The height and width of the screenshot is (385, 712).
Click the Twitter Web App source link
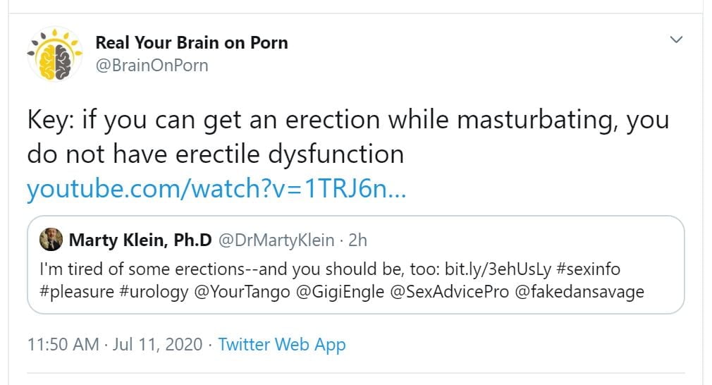(x=282, y=345)
